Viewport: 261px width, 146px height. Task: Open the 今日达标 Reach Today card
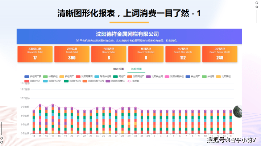(109, 54)
